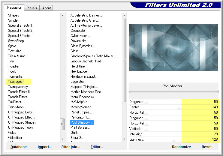Choose the Mo' Jellyfish... filter
The height and width of the screenshot is (156, 223).
(x=80, y=102)
